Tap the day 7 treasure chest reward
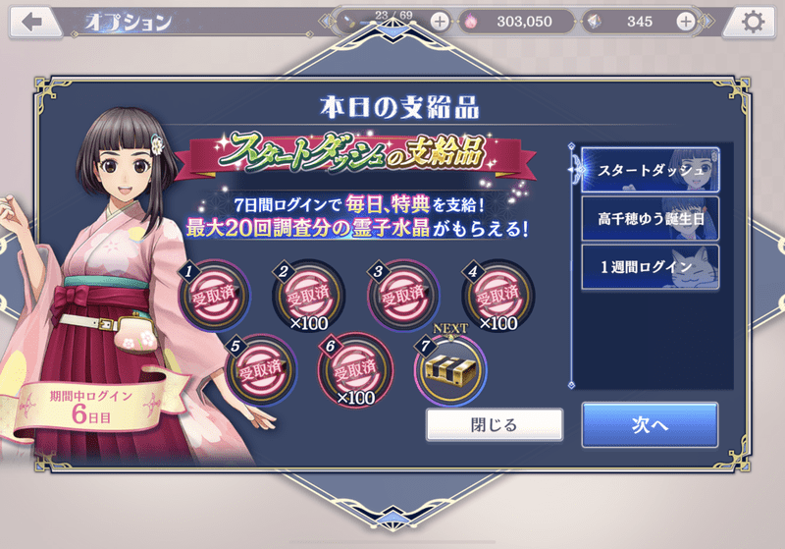The height and width of the screenshot is (549, 785). [x=450, y=370]
